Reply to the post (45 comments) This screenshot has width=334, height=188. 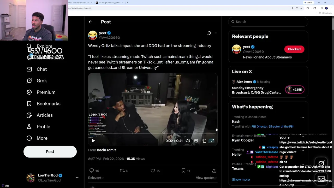click(94, 171)
